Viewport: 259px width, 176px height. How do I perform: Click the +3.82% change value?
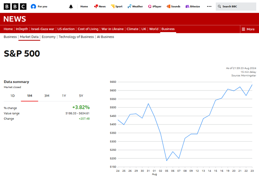point(81,107)
